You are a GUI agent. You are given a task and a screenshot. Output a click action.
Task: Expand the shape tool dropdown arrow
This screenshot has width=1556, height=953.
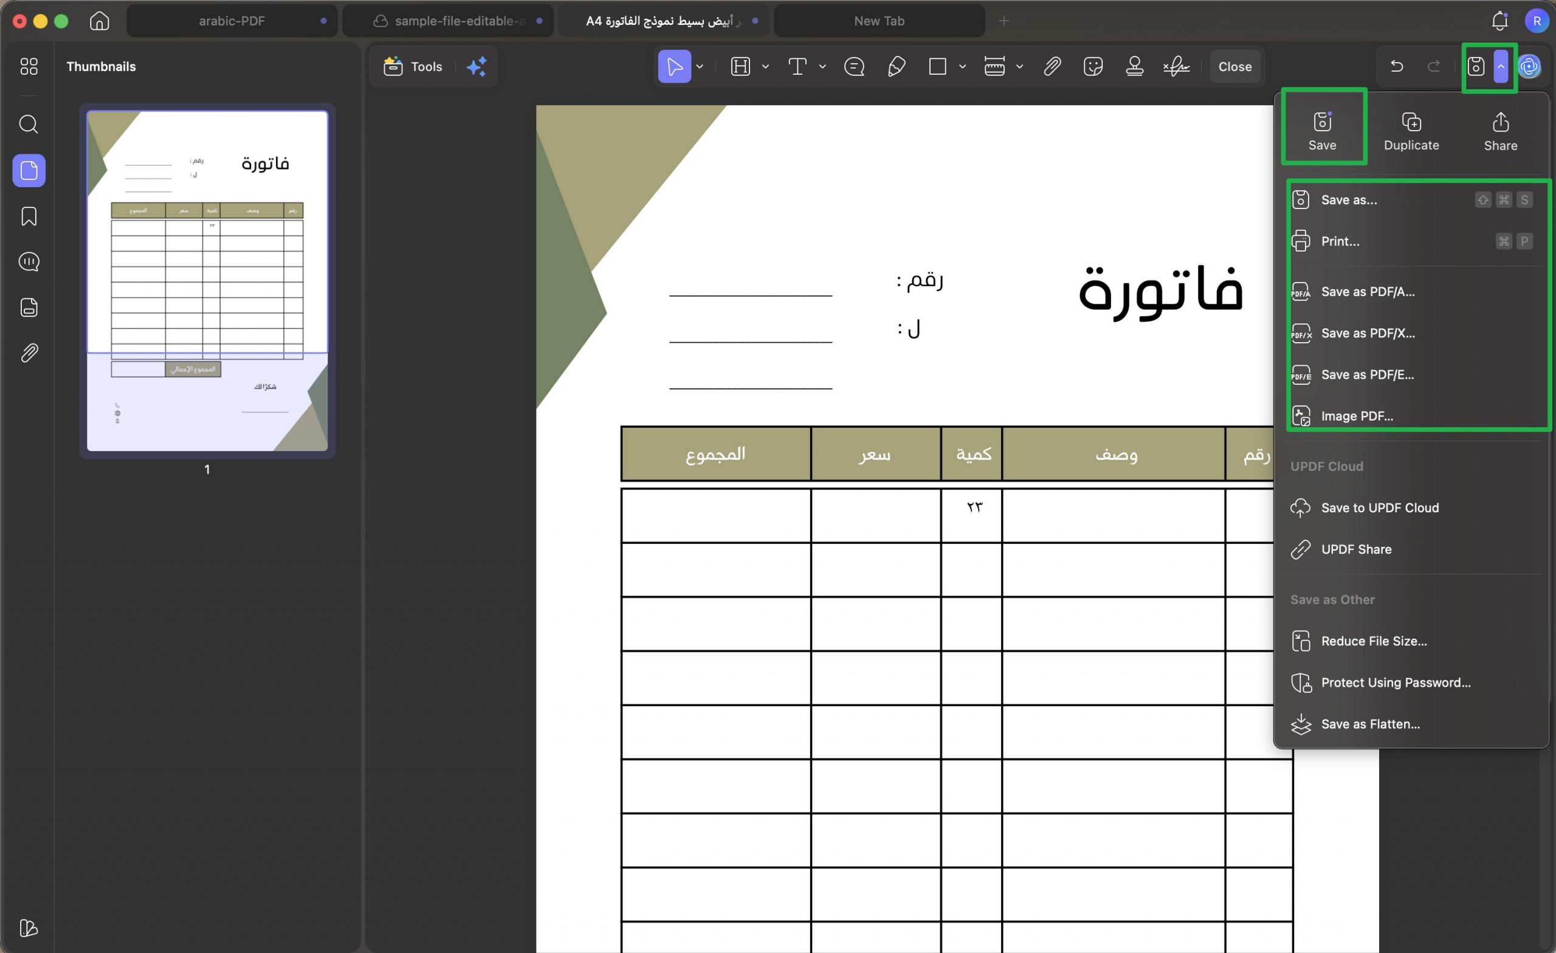(x=962, y=66)
